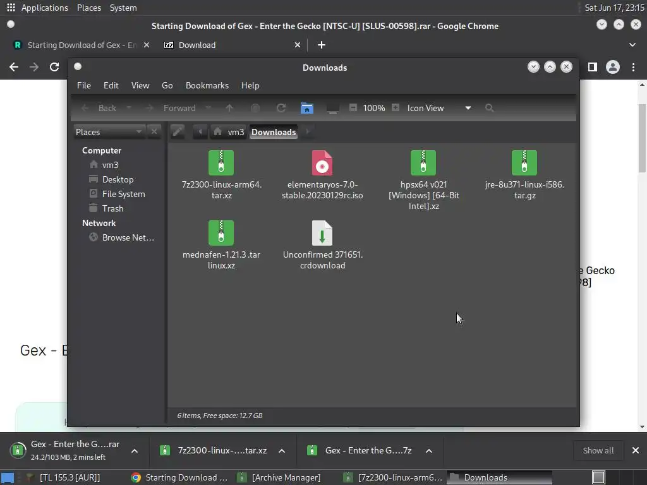Image resolution: width=647 pixels, height=485 pixels.
Task: Expand the Back history dropdown arrow
Action: pyautogui.click(x=129, y=107)
